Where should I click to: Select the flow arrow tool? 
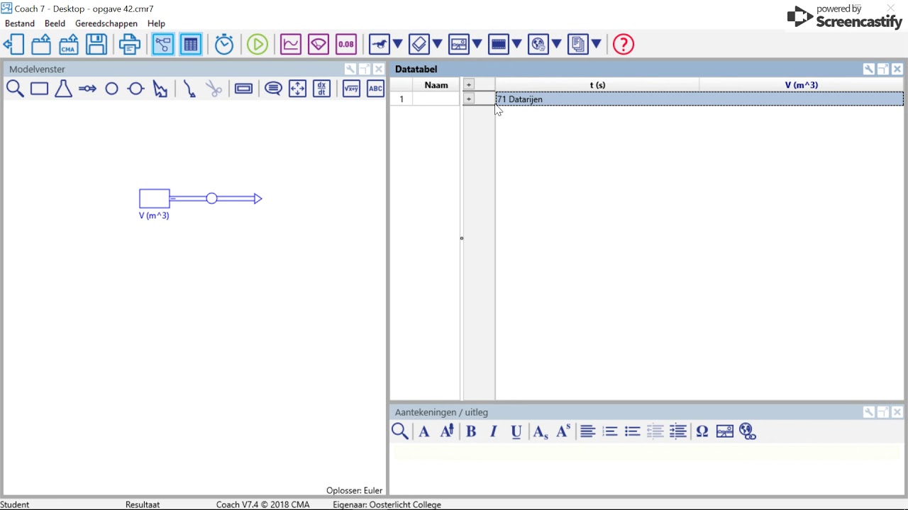87,89
